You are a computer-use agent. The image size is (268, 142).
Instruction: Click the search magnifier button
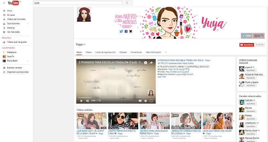(127, 3)
